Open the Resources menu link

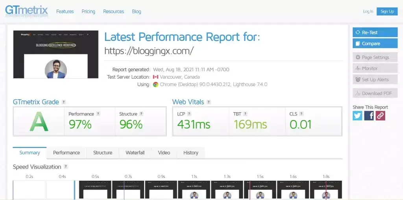tap(113, 11)
